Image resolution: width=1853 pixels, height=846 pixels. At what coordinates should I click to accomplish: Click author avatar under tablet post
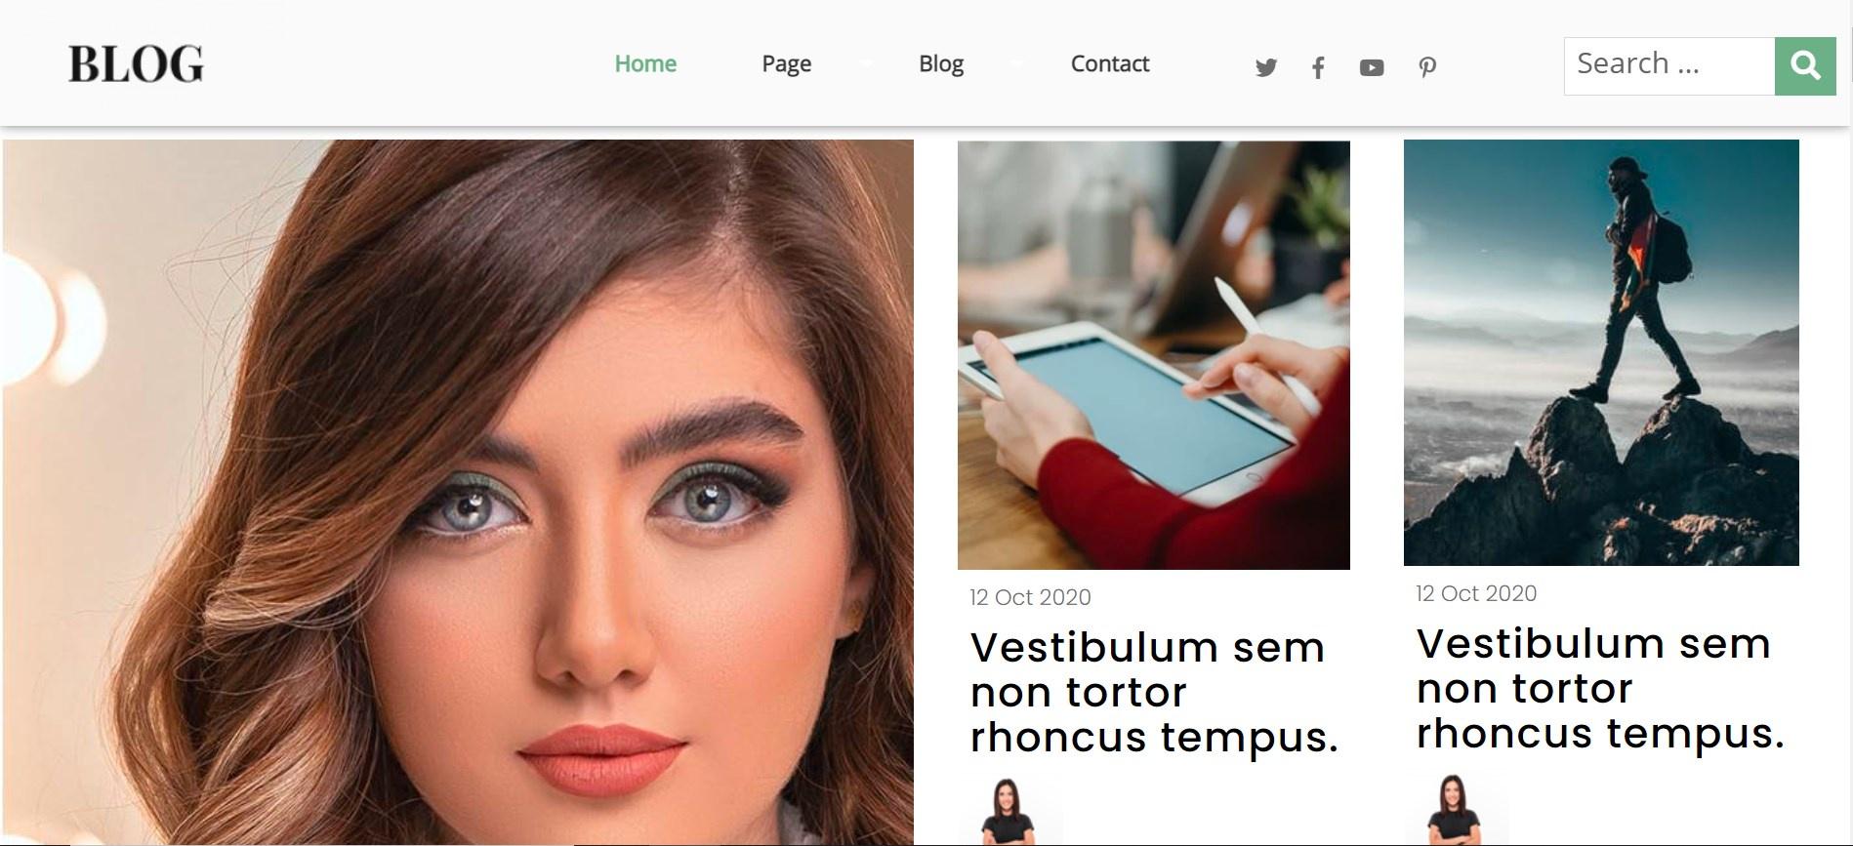point(1007,812)
